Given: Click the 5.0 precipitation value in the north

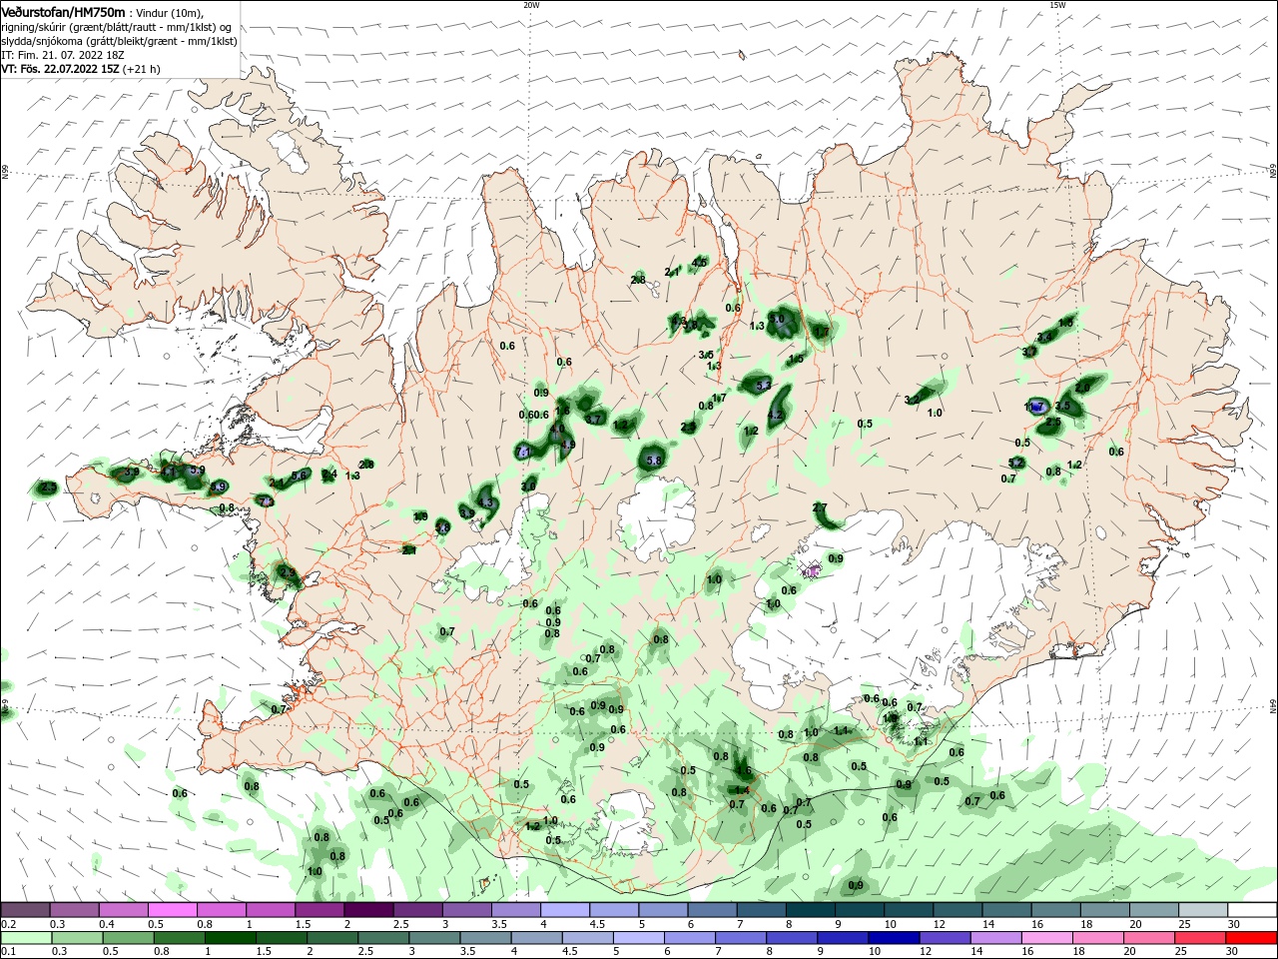Looking at the screenshot, I should 778,319.
